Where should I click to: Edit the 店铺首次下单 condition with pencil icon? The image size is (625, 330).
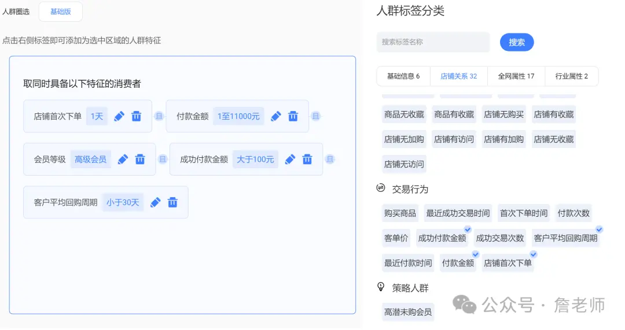(119, 116)
